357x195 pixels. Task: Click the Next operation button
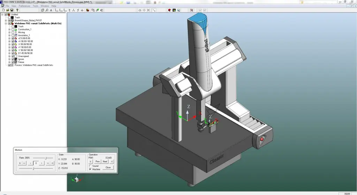click(105, 162)
